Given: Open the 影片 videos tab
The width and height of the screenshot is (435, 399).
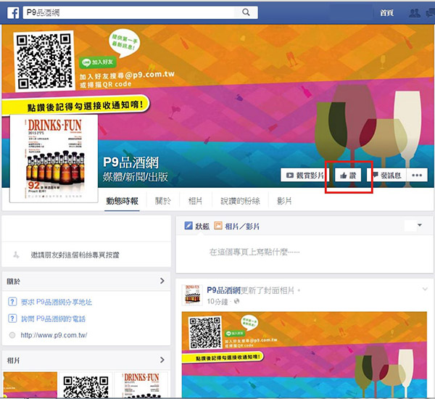Looking at the screenshot, I should click(x=284, y=201).
